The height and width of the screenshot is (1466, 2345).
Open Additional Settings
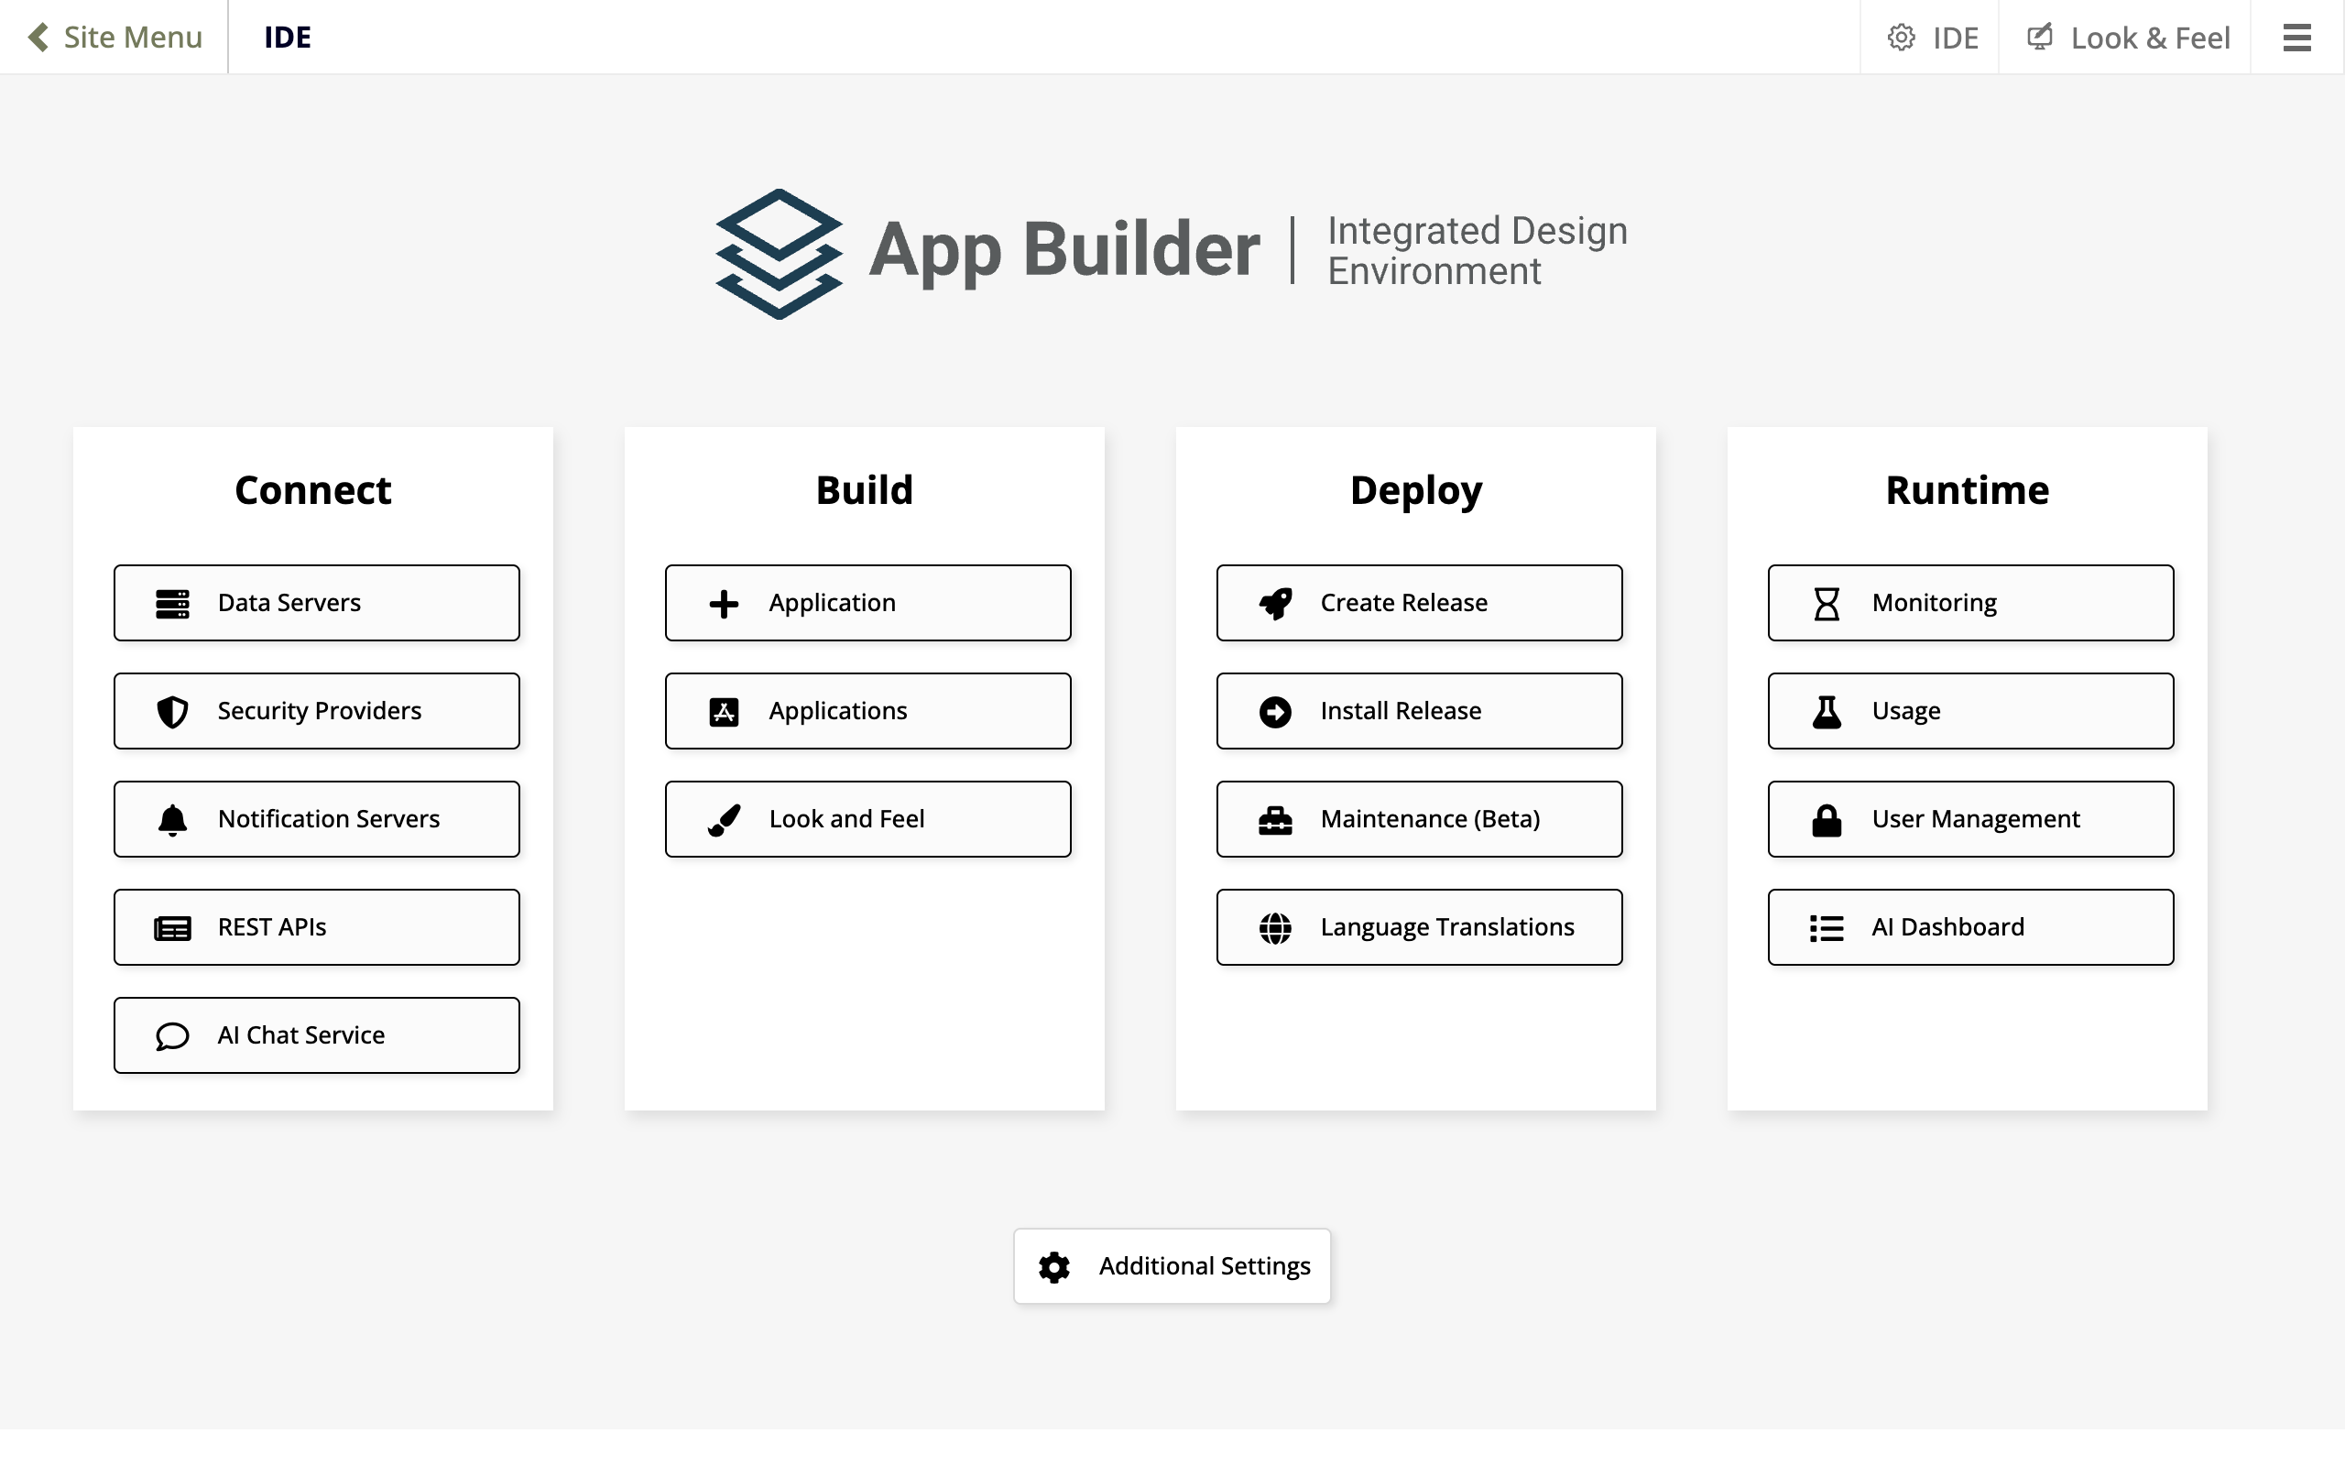click(x=1172, y=1265)
